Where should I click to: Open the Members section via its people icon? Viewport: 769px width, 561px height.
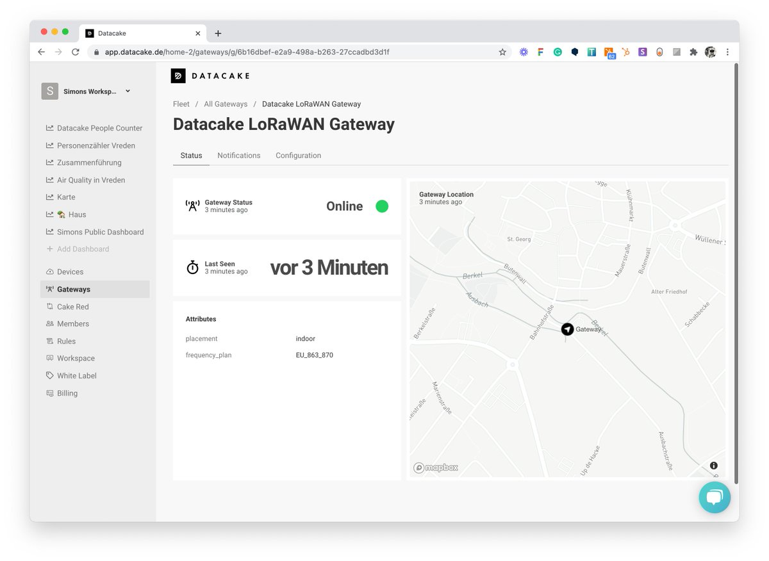[50, 323]
